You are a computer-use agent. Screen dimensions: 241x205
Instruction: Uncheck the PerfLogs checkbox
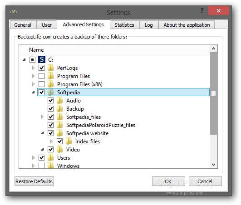41,68
